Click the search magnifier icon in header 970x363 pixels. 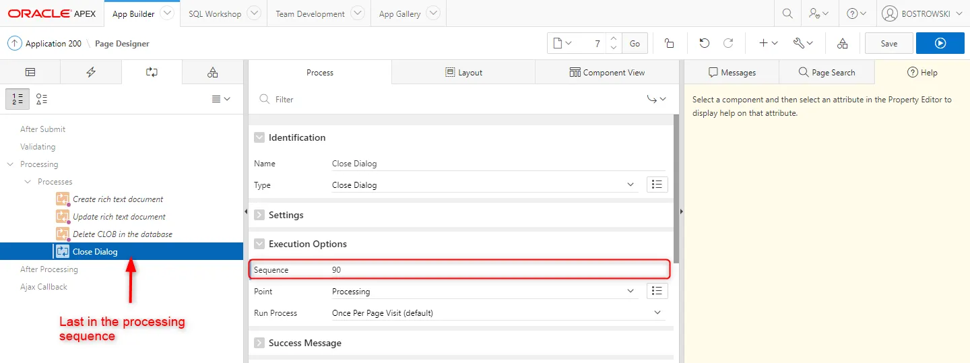(787, 13)
